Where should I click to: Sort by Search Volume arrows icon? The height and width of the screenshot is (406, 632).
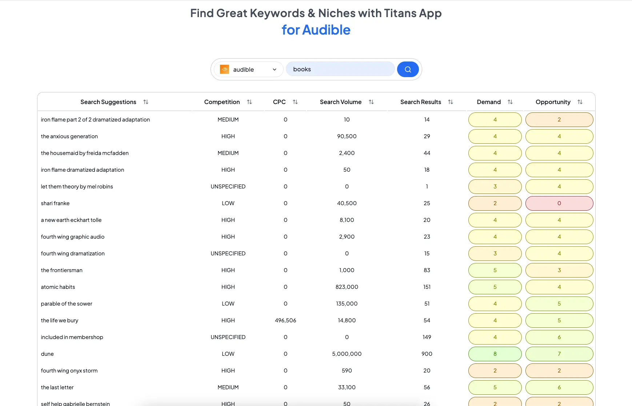click(x=371, y=102)
